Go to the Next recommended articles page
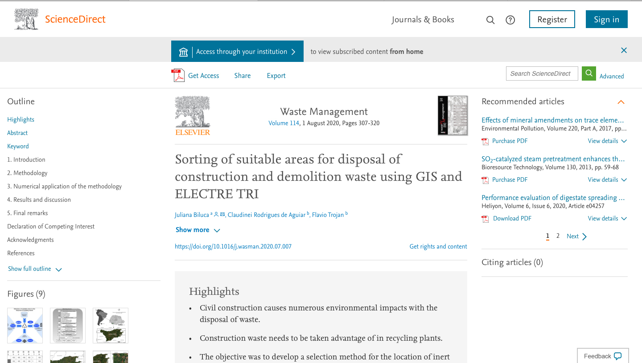The height and width of the screenshot is (363, 642). (577, 237)
